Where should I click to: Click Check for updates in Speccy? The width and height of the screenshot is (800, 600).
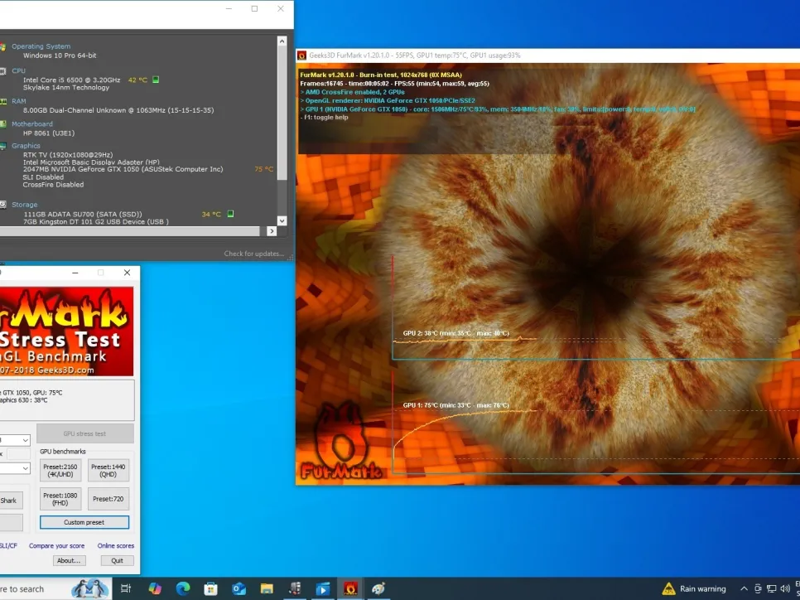(253, 254)
